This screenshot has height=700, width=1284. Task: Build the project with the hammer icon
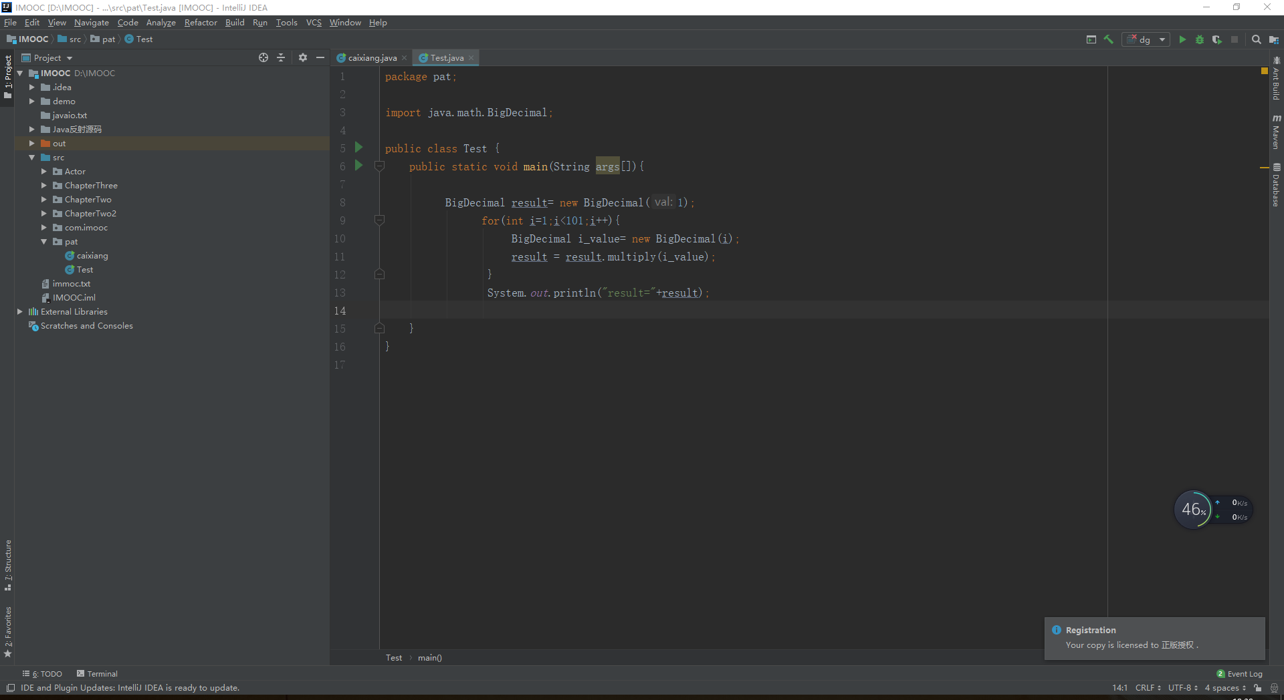point(1109,39)
